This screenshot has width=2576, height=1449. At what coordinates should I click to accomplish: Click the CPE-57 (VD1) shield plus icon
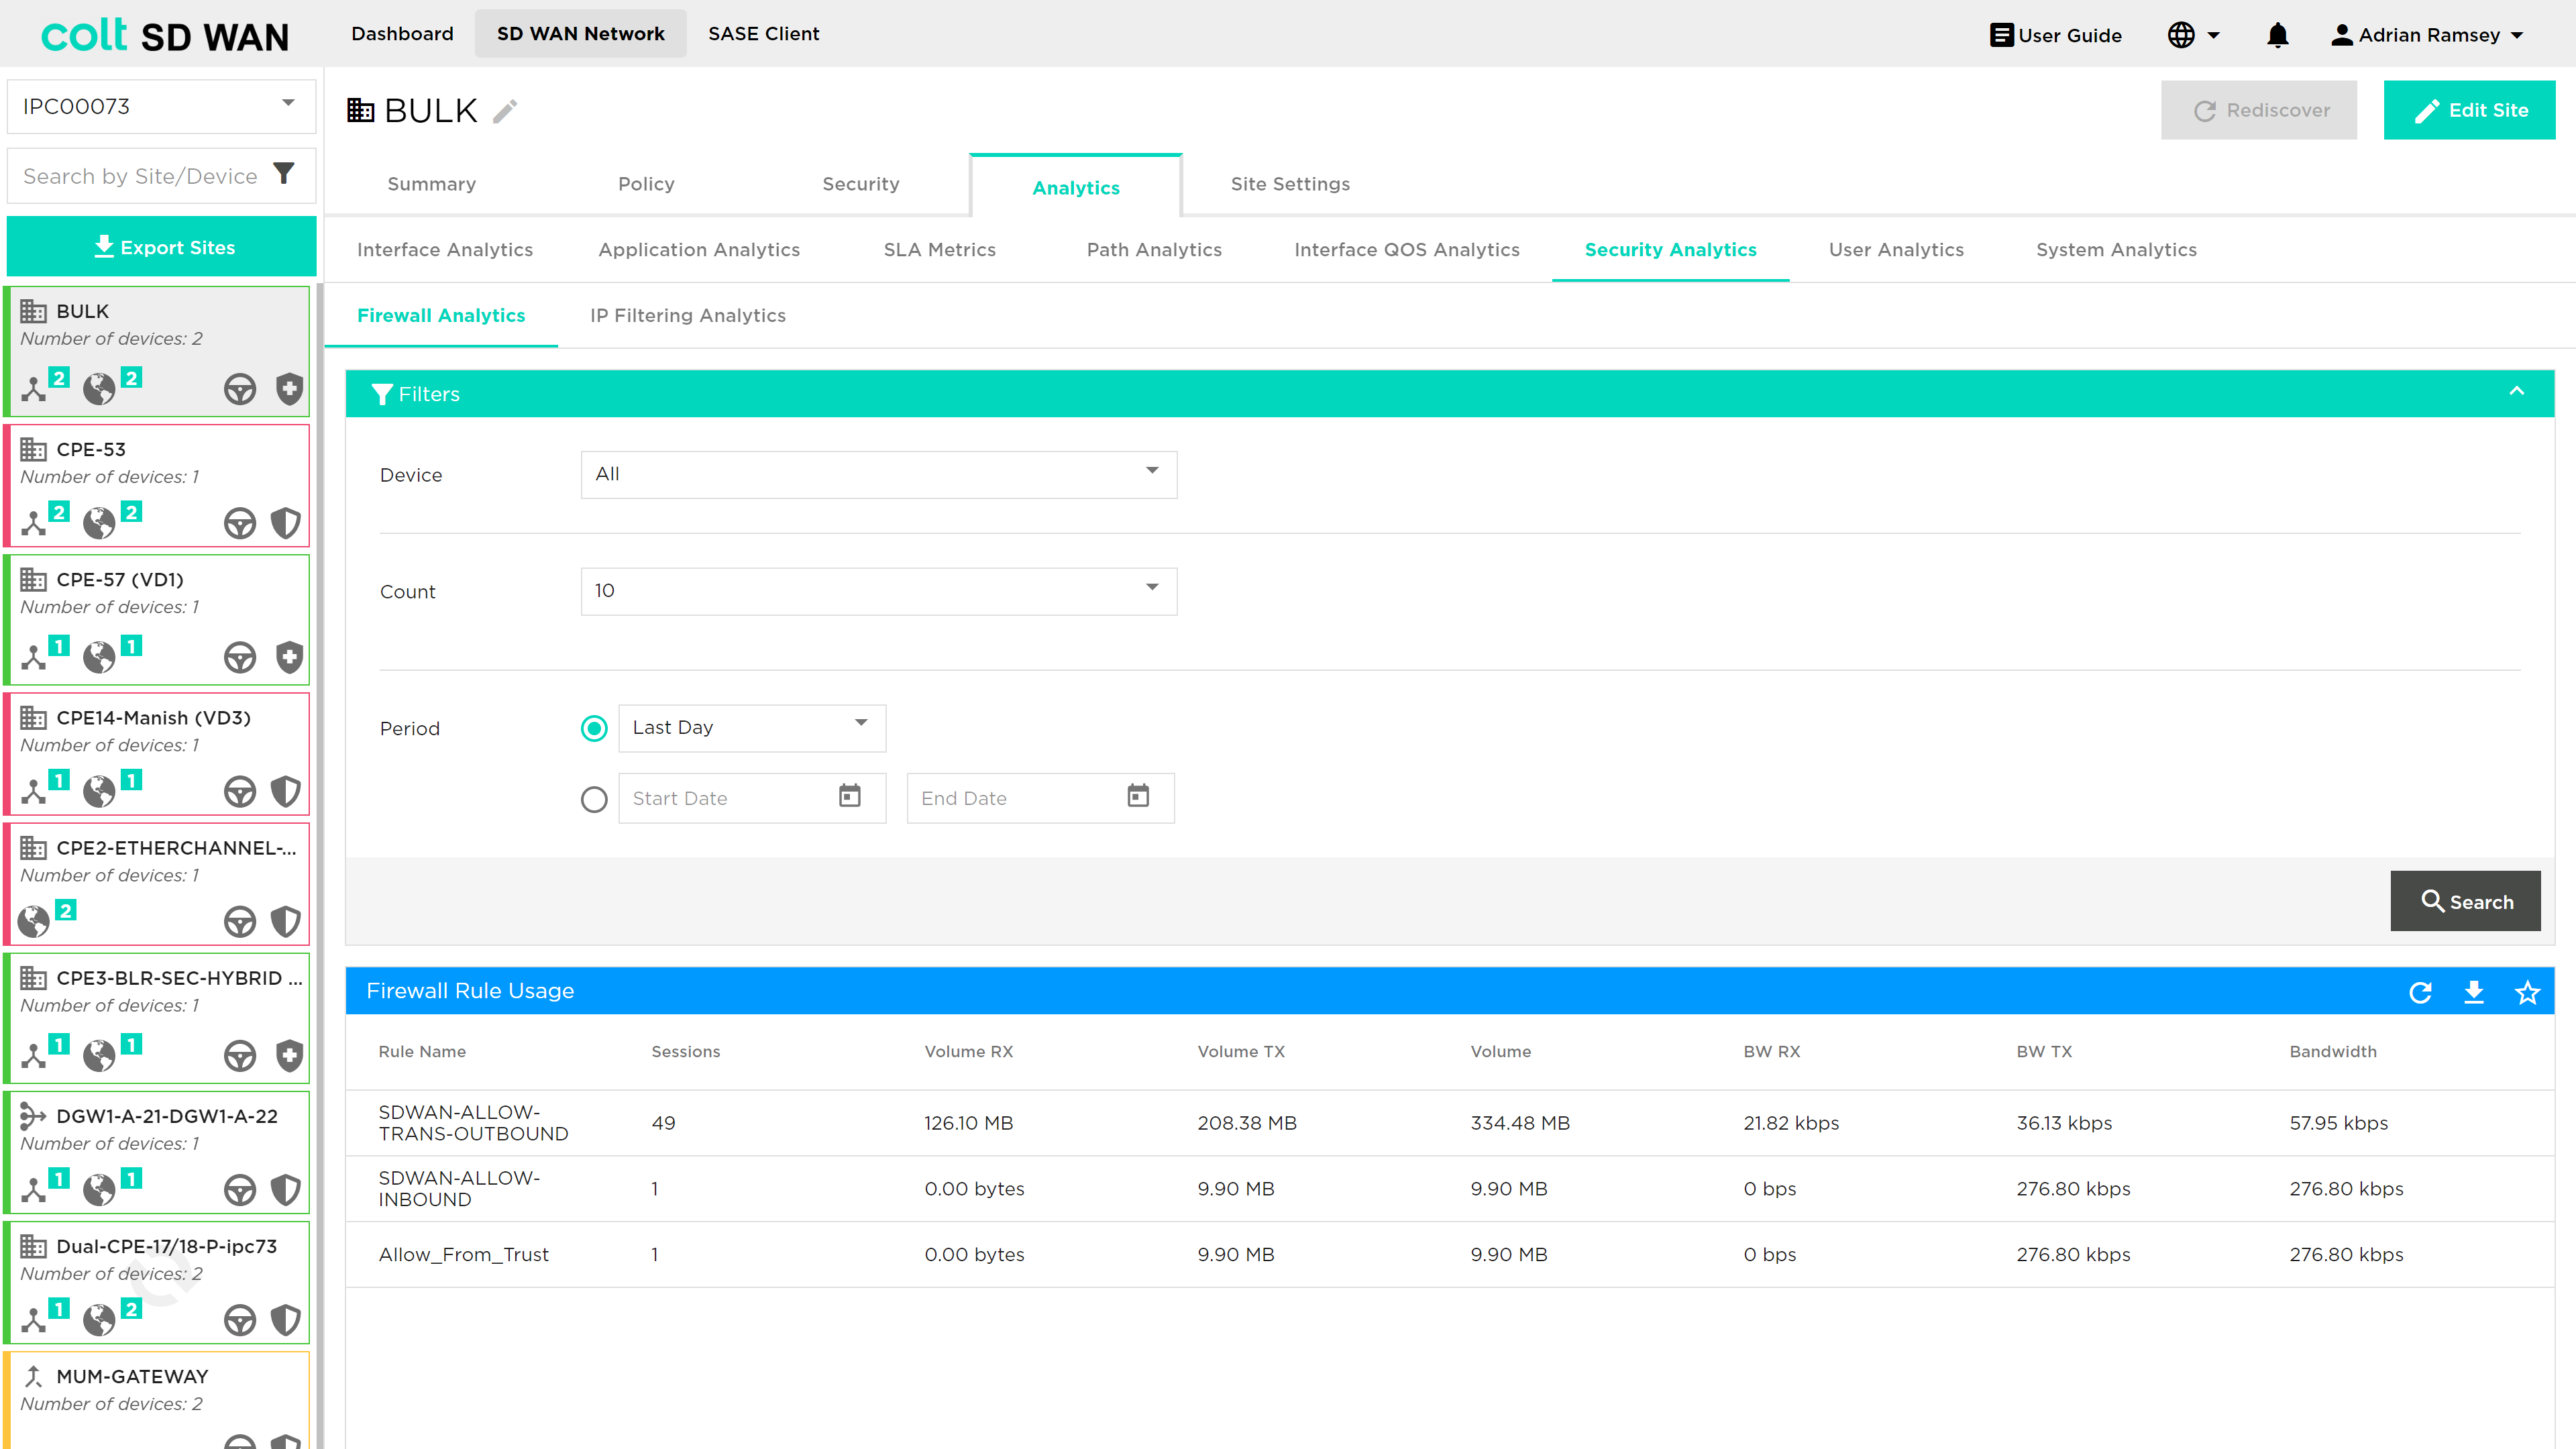click(x=289, y=657)
